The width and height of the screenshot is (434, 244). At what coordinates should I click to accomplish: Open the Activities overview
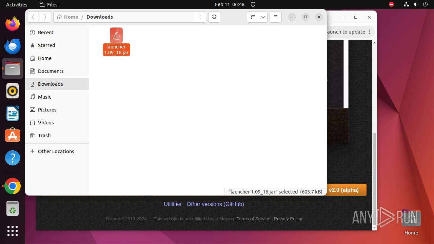tap(17, 4)
